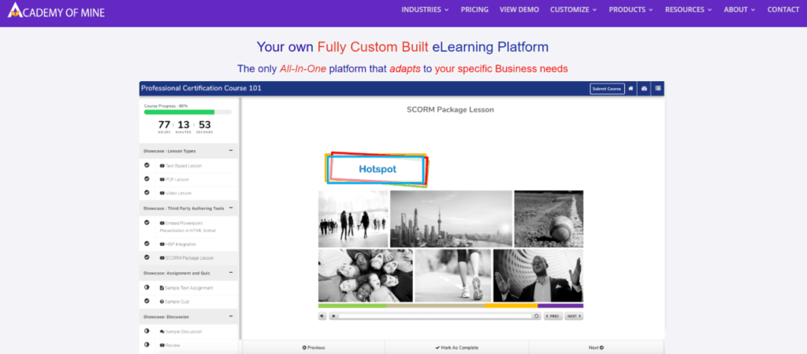Viewport: 807px width, 354px height.
Task: Toggle completion check for Text Based Lesson
Action: [147, 166]
